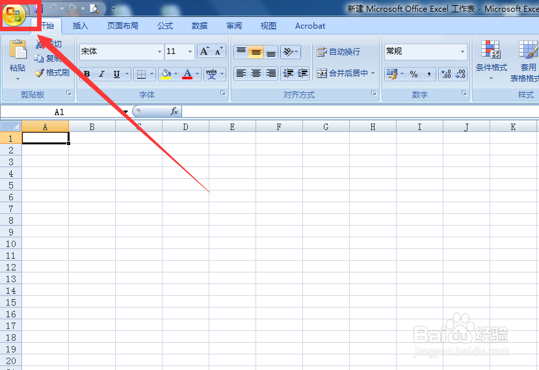
Task: Apply comma style
Action: [428, 74]
